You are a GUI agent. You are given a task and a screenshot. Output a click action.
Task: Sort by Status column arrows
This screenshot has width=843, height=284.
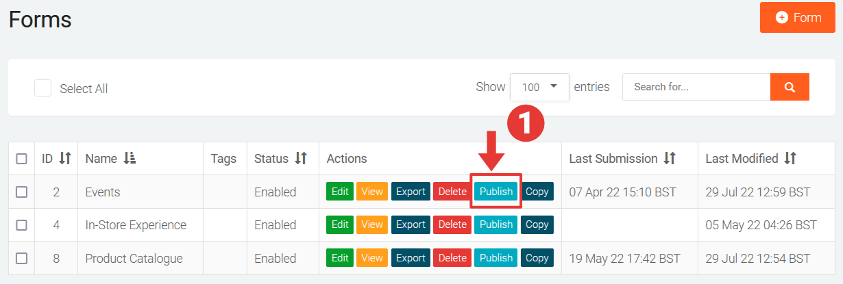pos(301,159)
